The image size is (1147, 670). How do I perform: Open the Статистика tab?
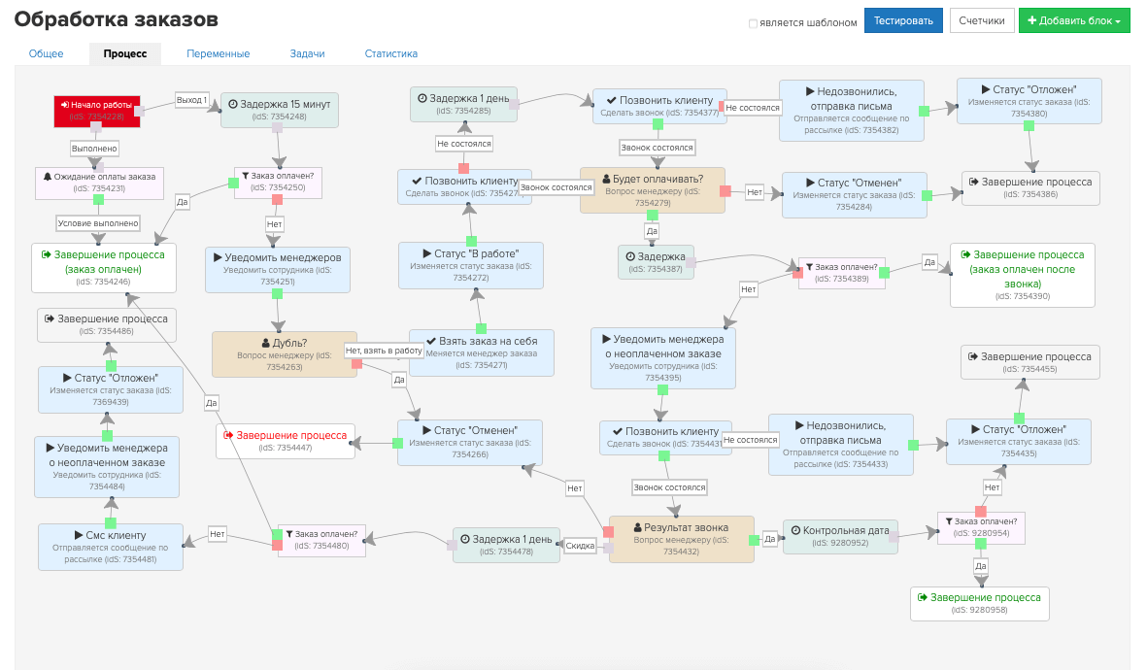coord(391,53)
